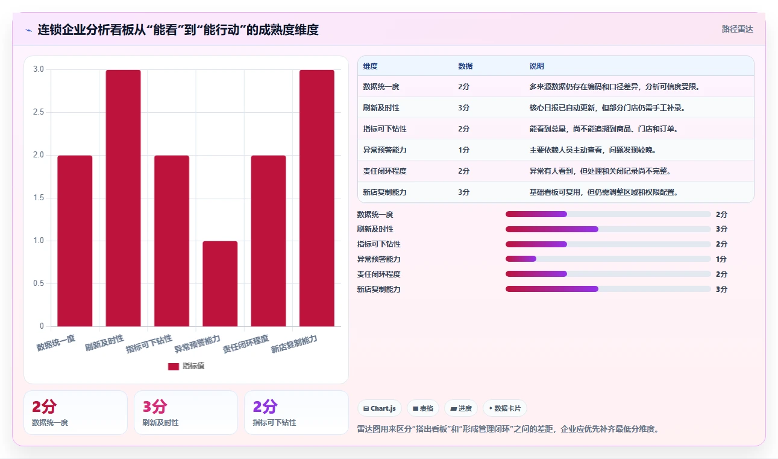Click the description '多来源数据仍存在编码和口径差异，分析可信度受限。'

click(615, 87)
